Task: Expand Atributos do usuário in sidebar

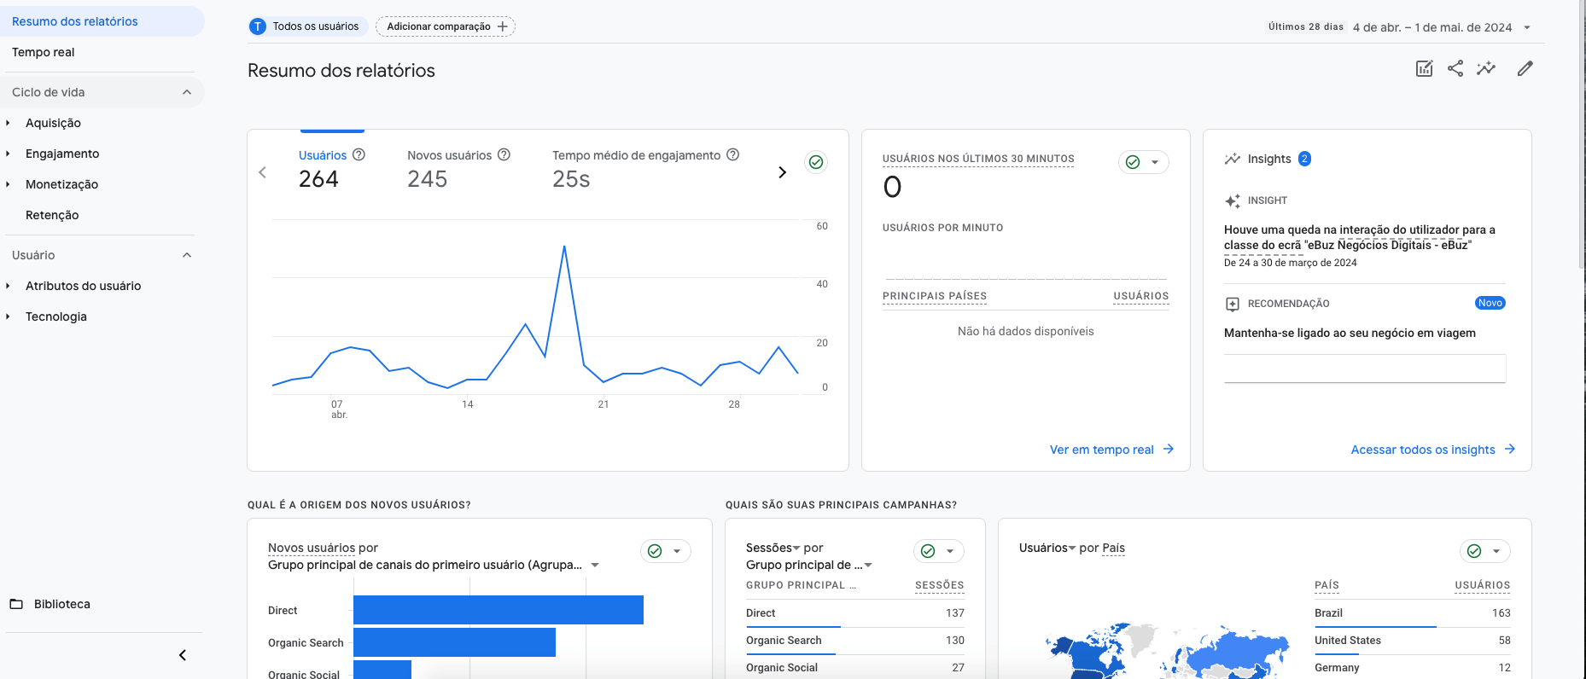Action: pos(8,286)
